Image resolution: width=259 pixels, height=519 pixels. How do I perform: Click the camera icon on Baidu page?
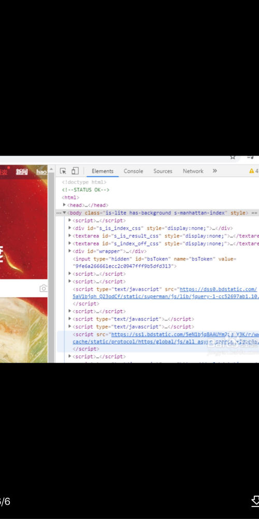click(44, 288)
